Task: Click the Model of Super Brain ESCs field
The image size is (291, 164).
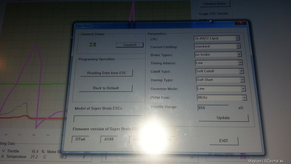Action: point(108,119)
